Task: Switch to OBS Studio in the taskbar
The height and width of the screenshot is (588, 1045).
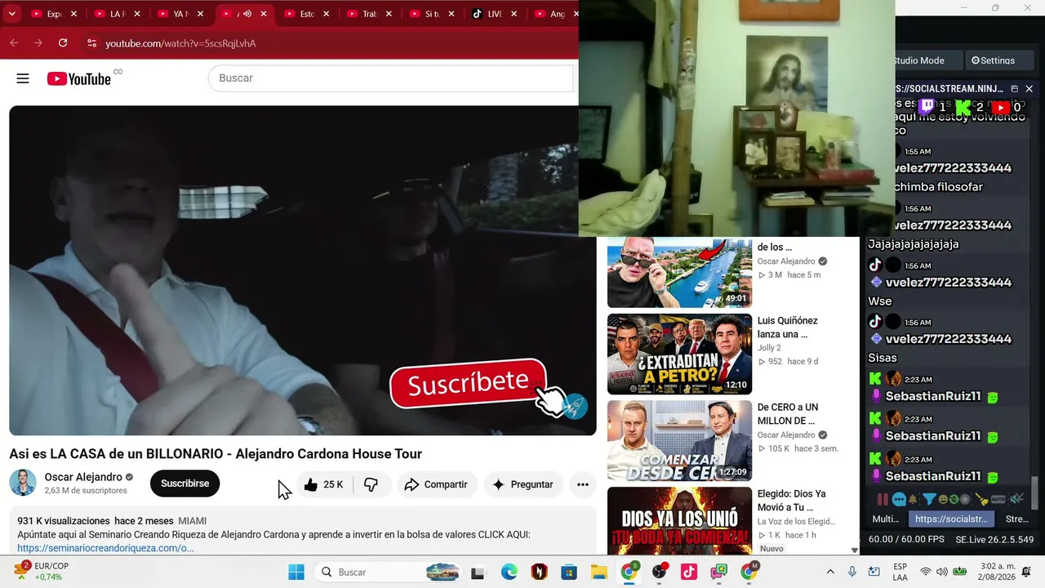Action: (659, 572)
